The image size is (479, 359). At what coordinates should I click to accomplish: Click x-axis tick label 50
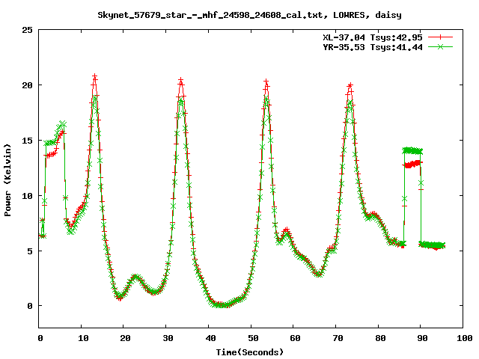(253, 338)
